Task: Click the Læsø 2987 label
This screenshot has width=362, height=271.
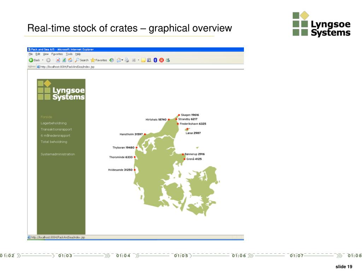Action: pos(193,133)
